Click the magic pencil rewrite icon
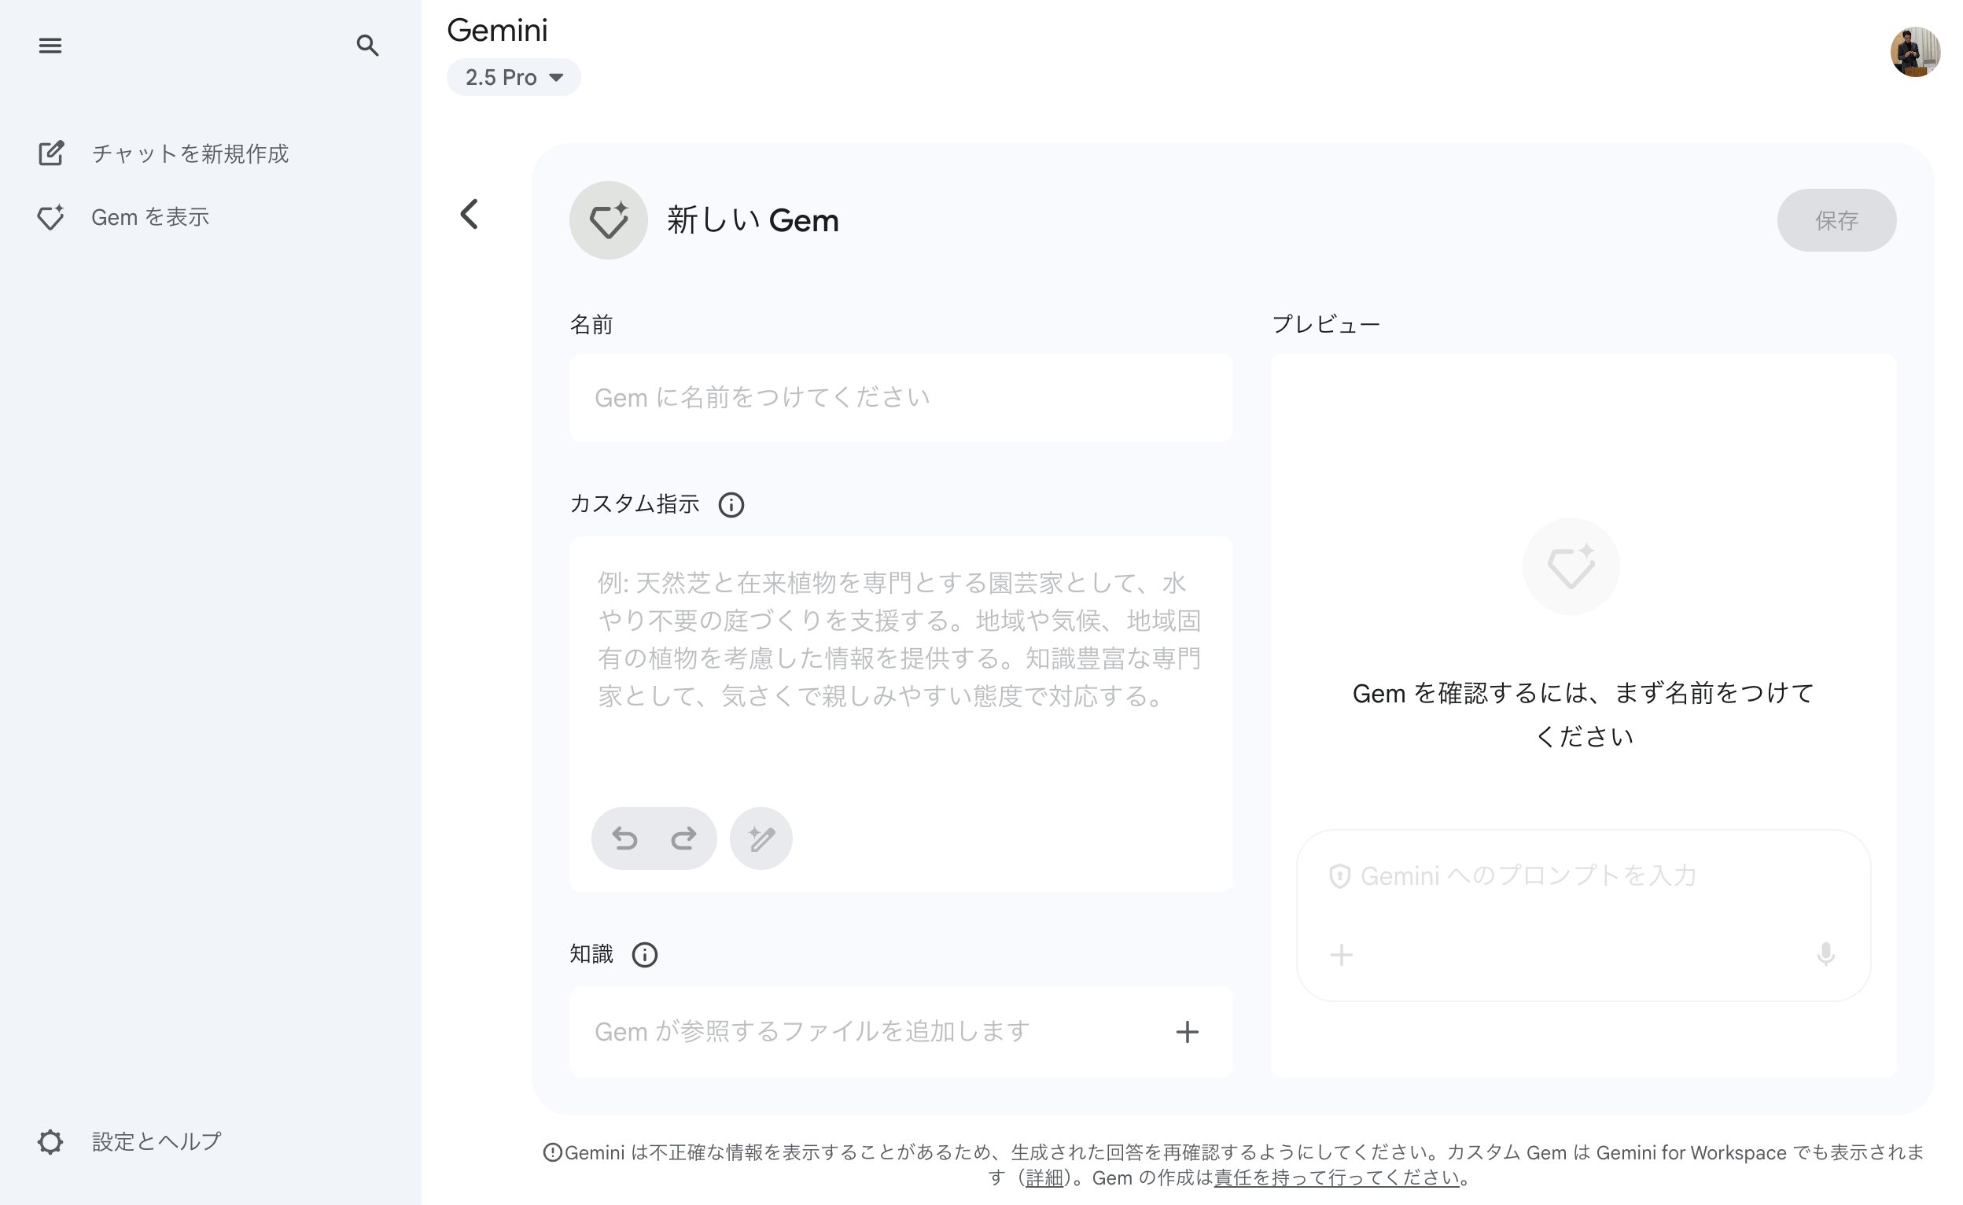Image resolution: width=1963 pixels, height=1205 pixels. 761,838
